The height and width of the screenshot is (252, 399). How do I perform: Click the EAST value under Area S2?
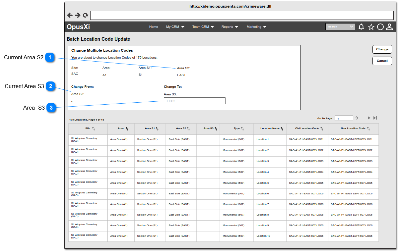(x=181, y=75)
